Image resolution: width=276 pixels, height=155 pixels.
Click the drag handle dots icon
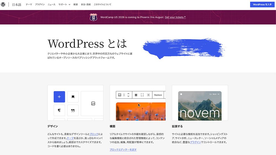tap(124, 95)
